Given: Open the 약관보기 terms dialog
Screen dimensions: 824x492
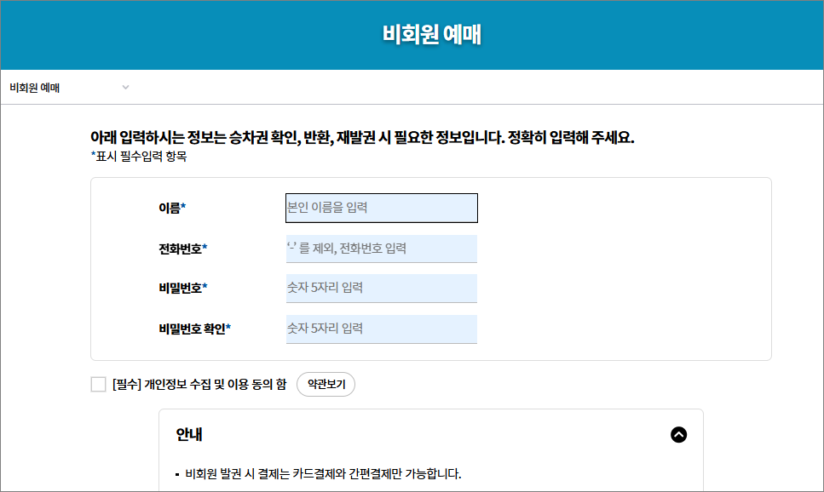Looking at the screenshot, I should (x=326, y=384).
